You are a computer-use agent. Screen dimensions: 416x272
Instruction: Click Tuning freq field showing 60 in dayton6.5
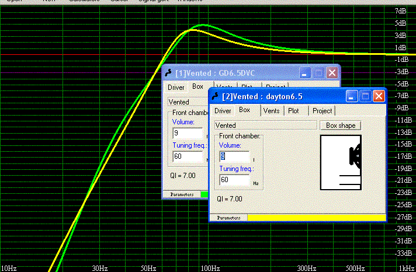pos(234,180)
